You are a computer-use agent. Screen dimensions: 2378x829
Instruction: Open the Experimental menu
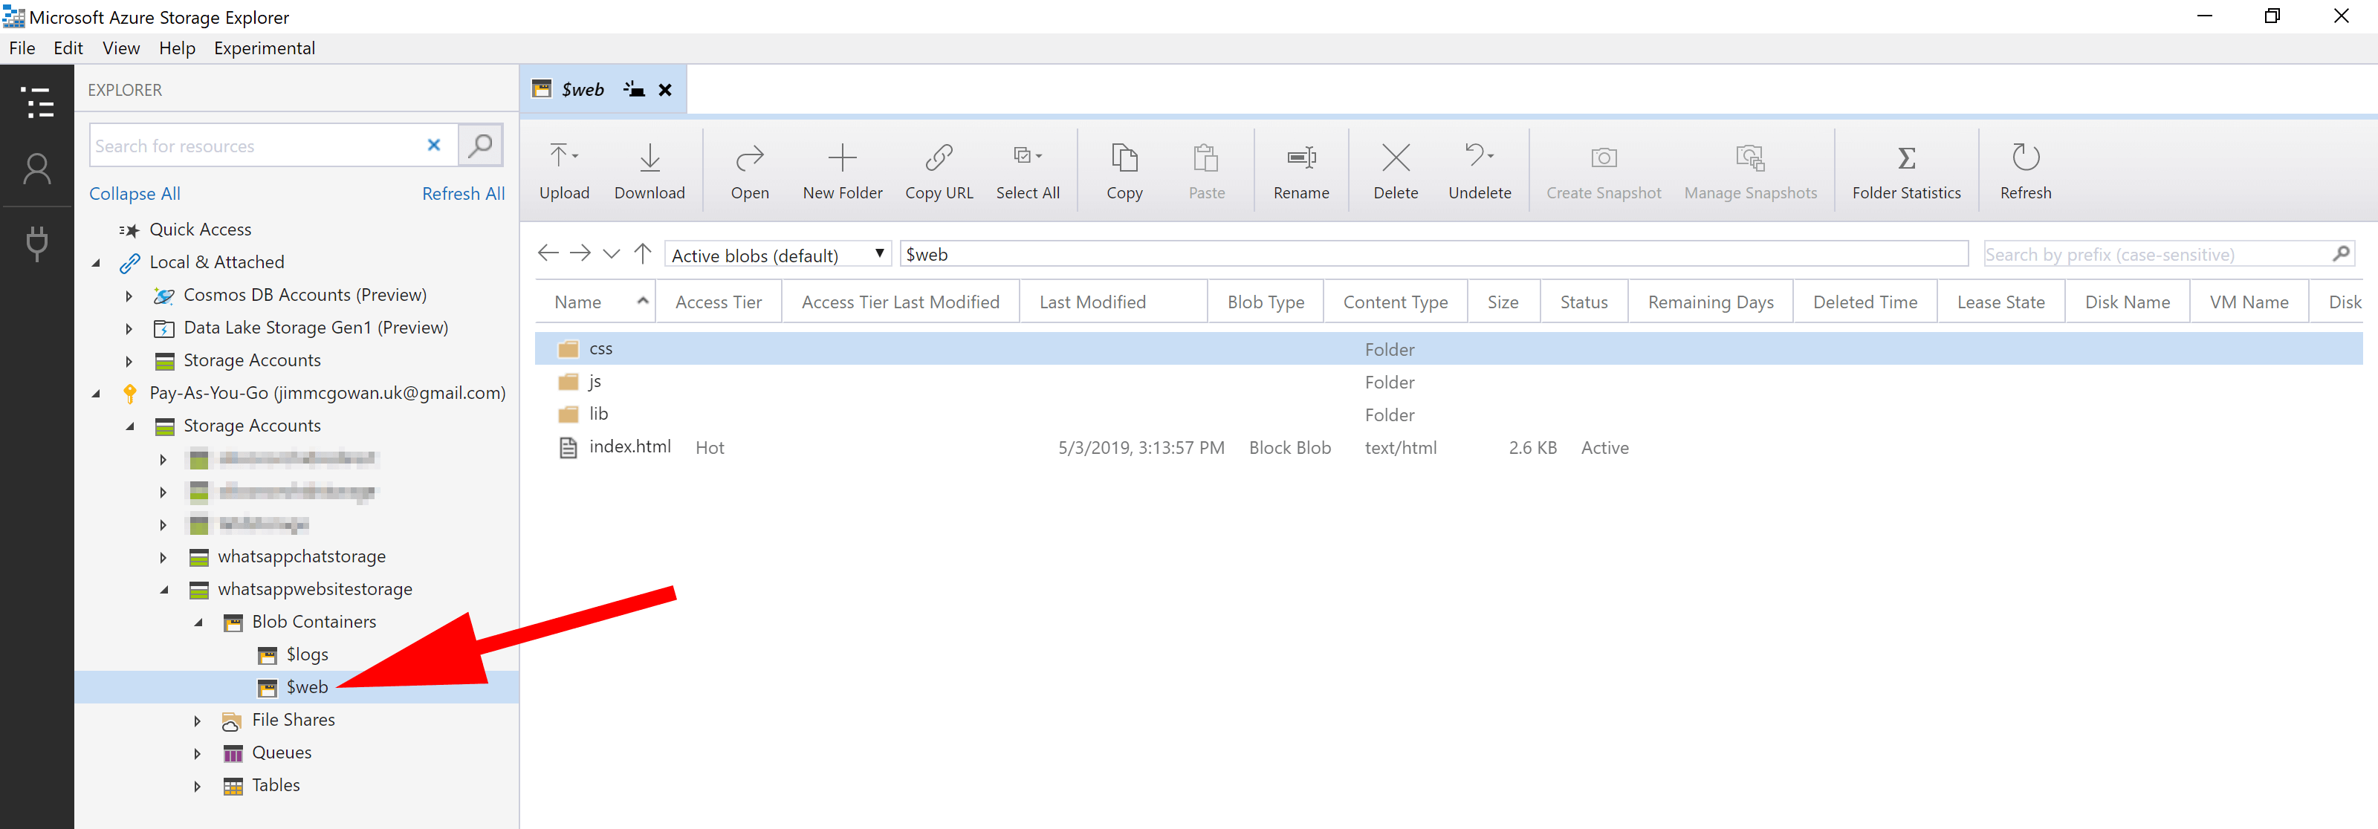click(264, 48)
